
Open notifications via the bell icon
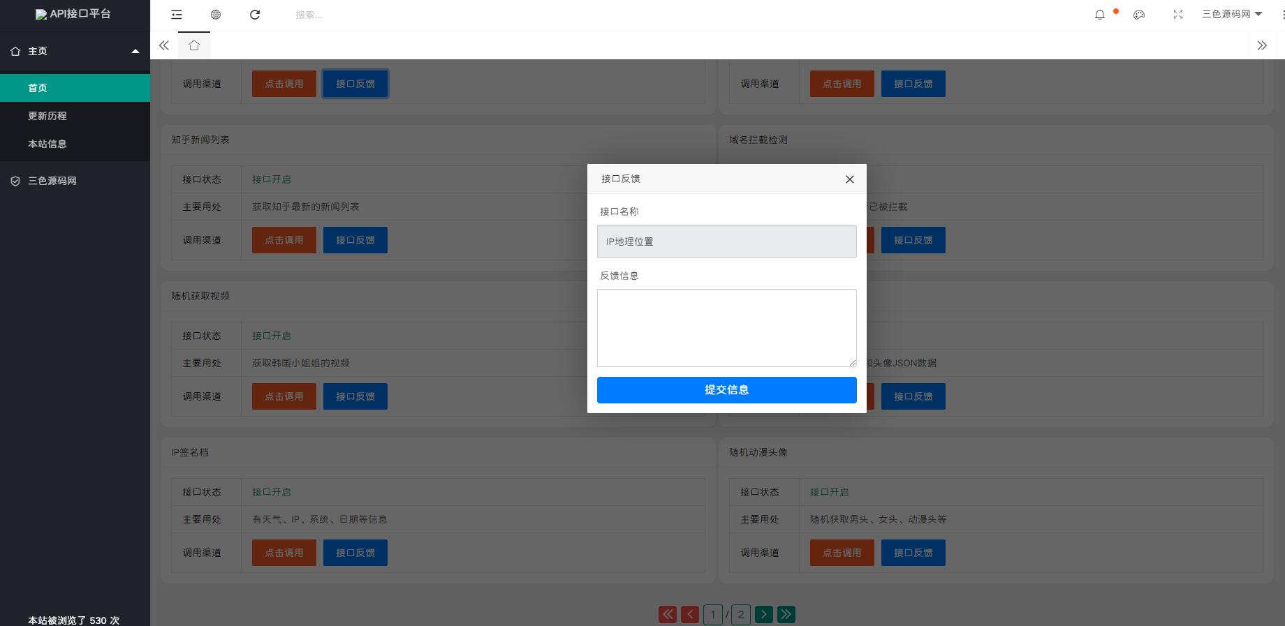[1100, 15]
